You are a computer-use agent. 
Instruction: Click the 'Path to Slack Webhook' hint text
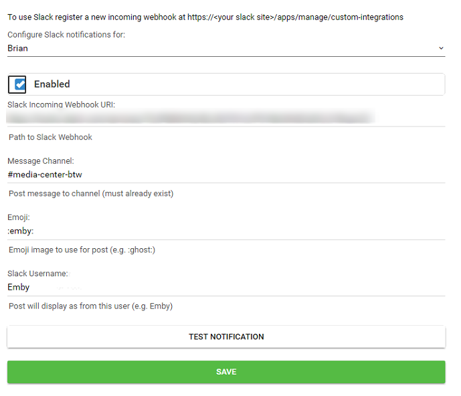coord(50,137)
